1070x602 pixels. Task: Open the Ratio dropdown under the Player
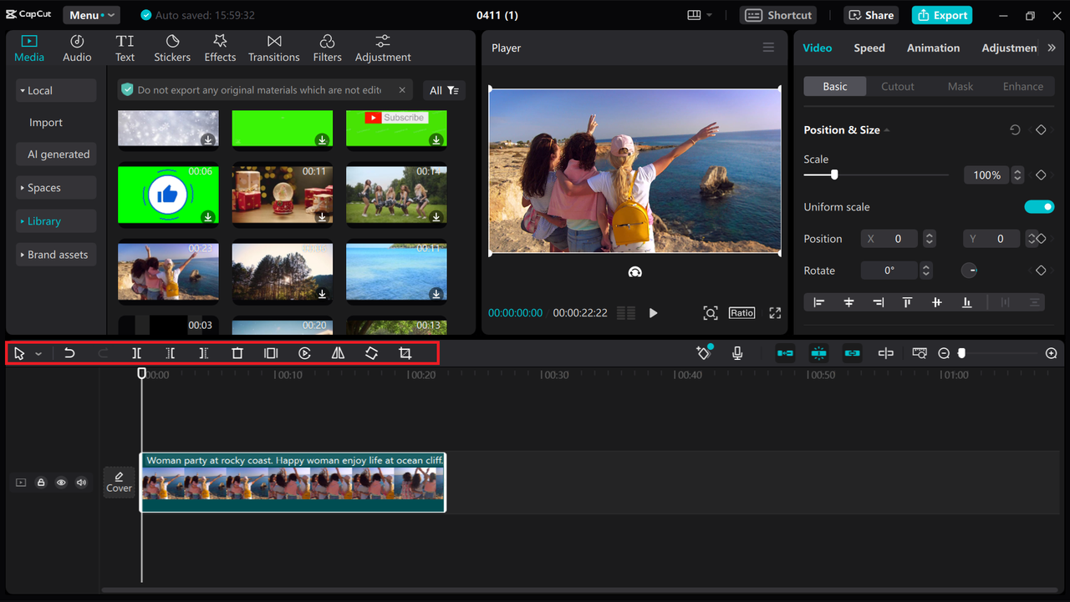point(741,312)
